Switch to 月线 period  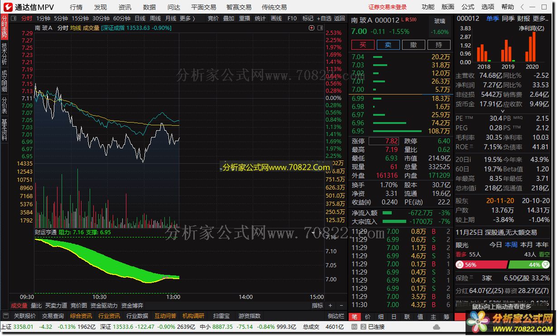click(171, 19)
